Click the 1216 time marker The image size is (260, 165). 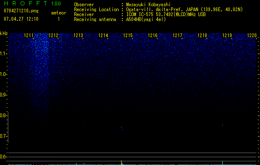coord(153,35)
